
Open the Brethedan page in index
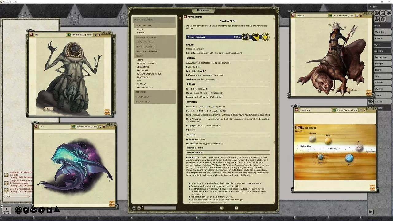142,70
